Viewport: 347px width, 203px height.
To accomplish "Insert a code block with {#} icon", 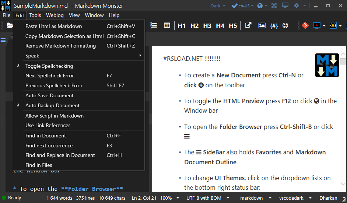I will [274, 25].
